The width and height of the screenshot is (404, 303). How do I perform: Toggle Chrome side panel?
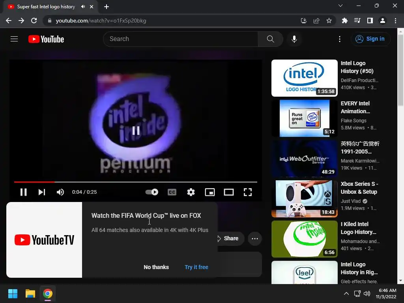[x=370, y=21]
